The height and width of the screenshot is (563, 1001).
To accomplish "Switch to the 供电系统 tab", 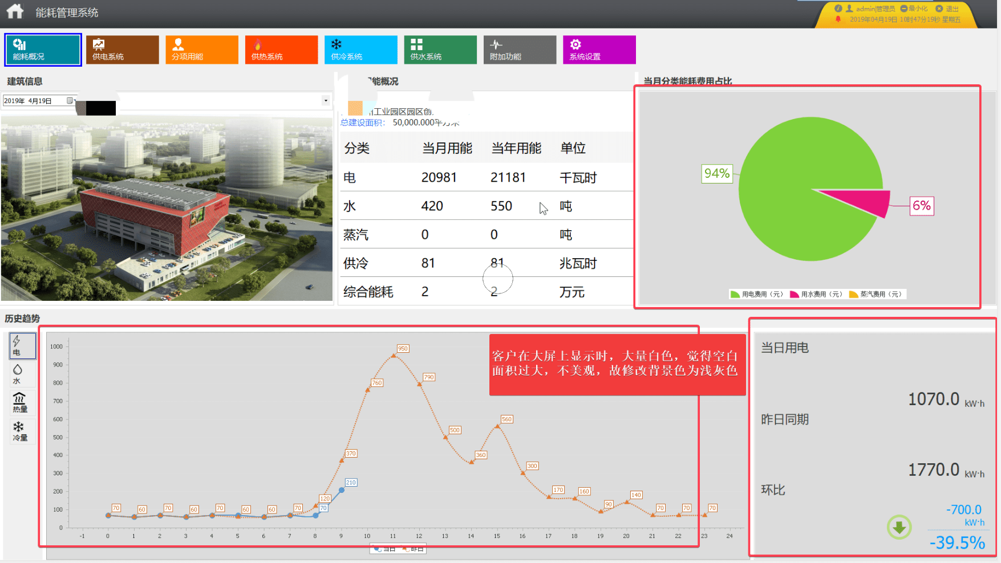I will click(x=122, y=50).
